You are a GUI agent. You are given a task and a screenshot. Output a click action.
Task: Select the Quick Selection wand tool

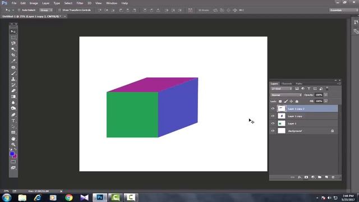(13, 49)
